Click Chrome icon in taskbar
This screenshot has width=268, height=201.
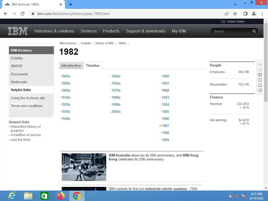77,196
